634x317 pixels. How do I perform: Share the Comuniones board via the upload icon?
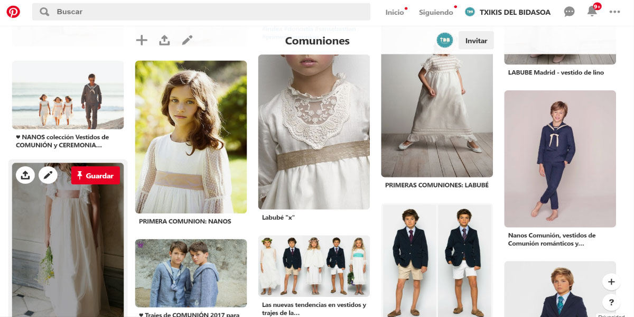164,39
